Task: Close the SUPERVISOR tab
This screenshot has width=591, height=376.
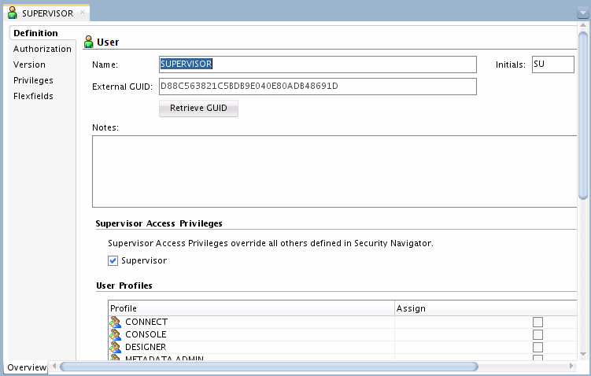Action: tap(83, 12)
